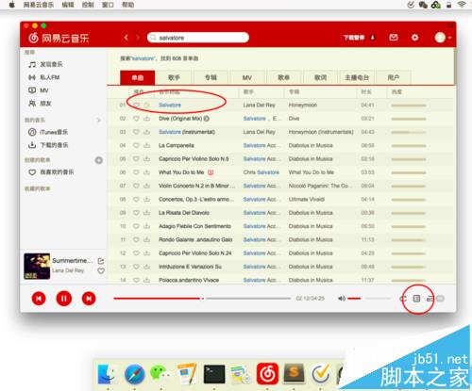
Task: Open the MV section in sidebar
Action: tap(39, 90)
